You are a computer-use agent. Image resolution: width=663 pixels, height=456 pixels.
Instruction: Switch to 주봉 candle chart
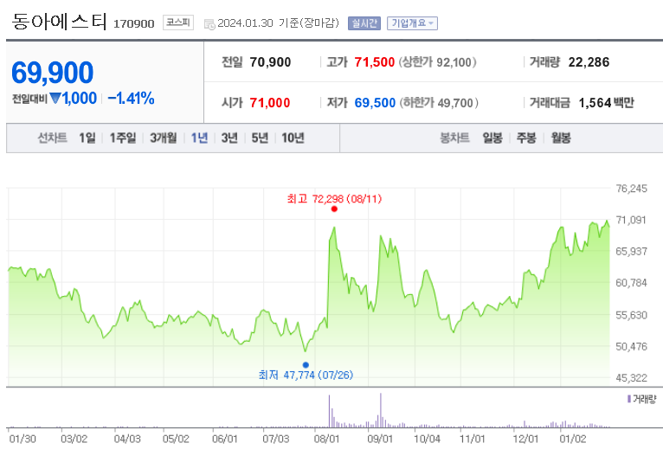click(x=526, y=138)
